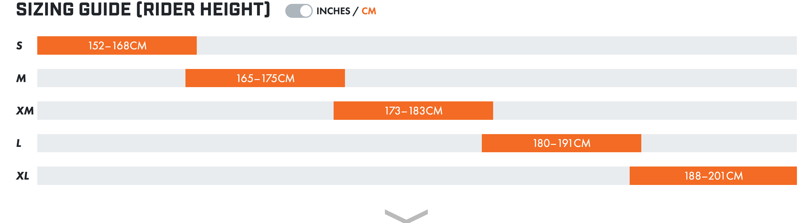The width and height of the screenshot is (802, 223).
Task: Select the L size label
Action: click(x=19, y=143)
